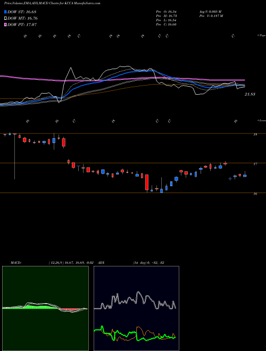The image size is (266, 351).
Task: Select the 'DOW PT: 17.07' label
Action: [x=22, y=24]
